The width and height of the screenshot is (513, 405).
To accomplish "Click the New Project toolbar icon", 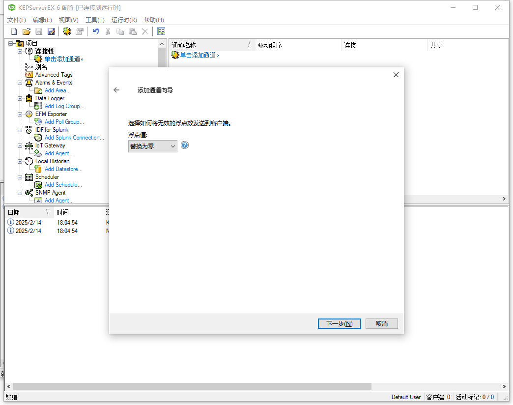I will tap(14, 31).
